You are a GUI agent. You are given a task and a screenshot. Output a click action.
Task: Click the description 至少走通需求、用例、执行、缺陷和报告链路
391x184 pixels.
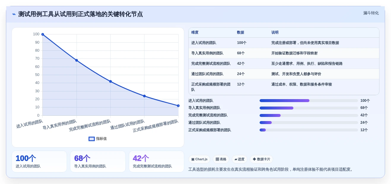click(x=307, y=64)
